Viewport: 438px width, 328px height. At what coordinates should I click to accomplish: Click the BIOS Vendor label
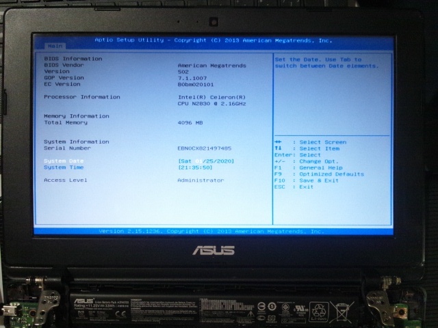[x=64, y=65]
